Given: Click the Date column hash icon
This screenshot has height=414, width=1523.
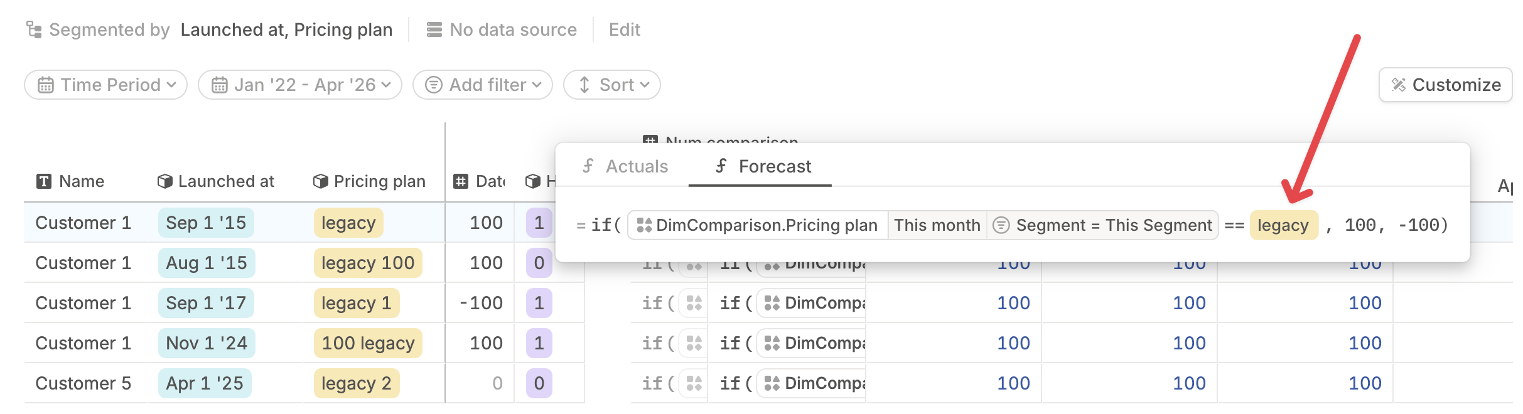Looking at the screenshot, I should (x=461, y=182).
